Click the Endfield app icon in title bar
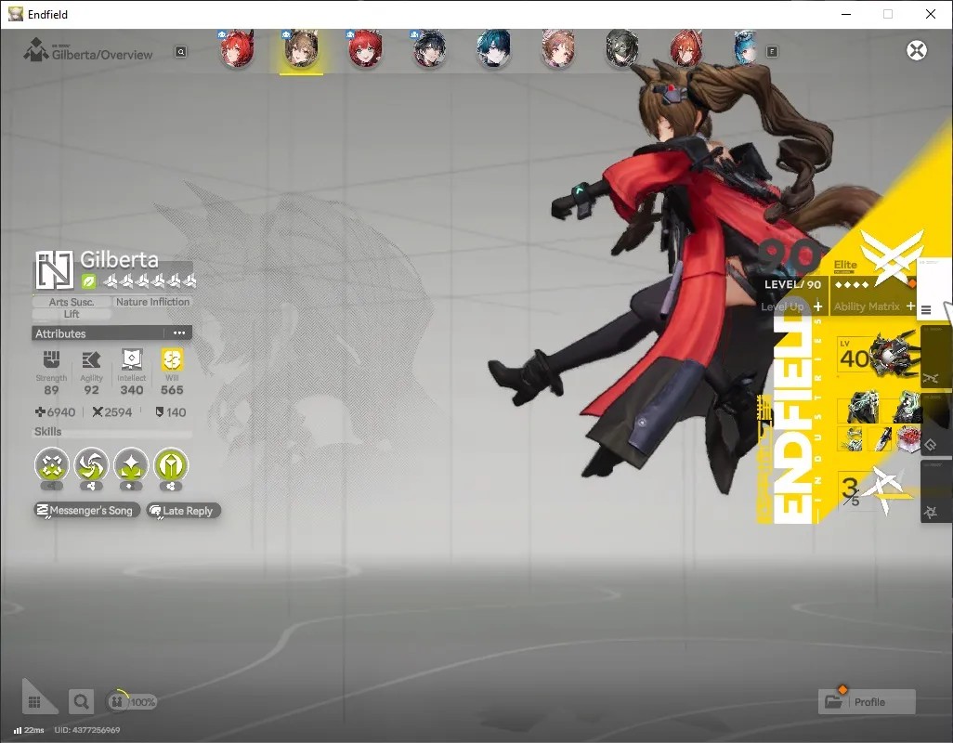 pyautogui.click(x=15, y=14)
